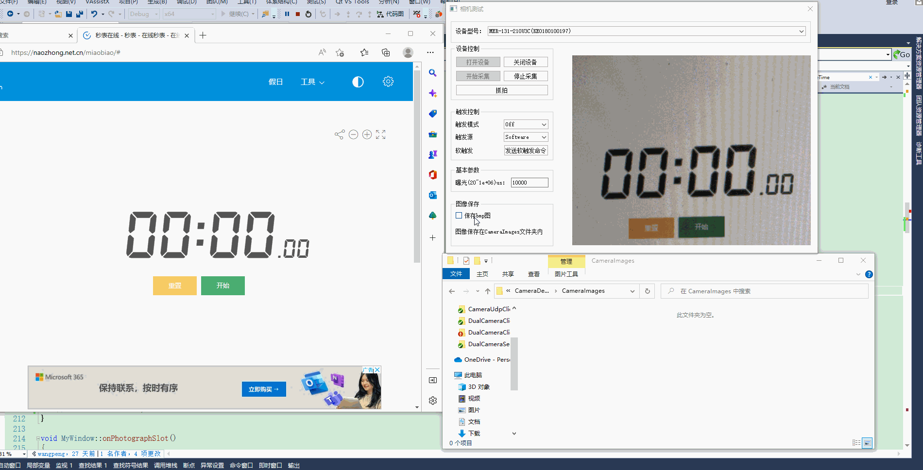Click 关闭设备 button in camera window

coord(526,62)
